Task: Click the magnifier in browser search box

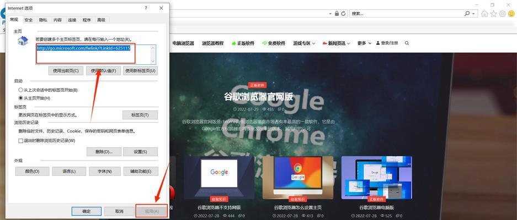Action: point(467,14)
